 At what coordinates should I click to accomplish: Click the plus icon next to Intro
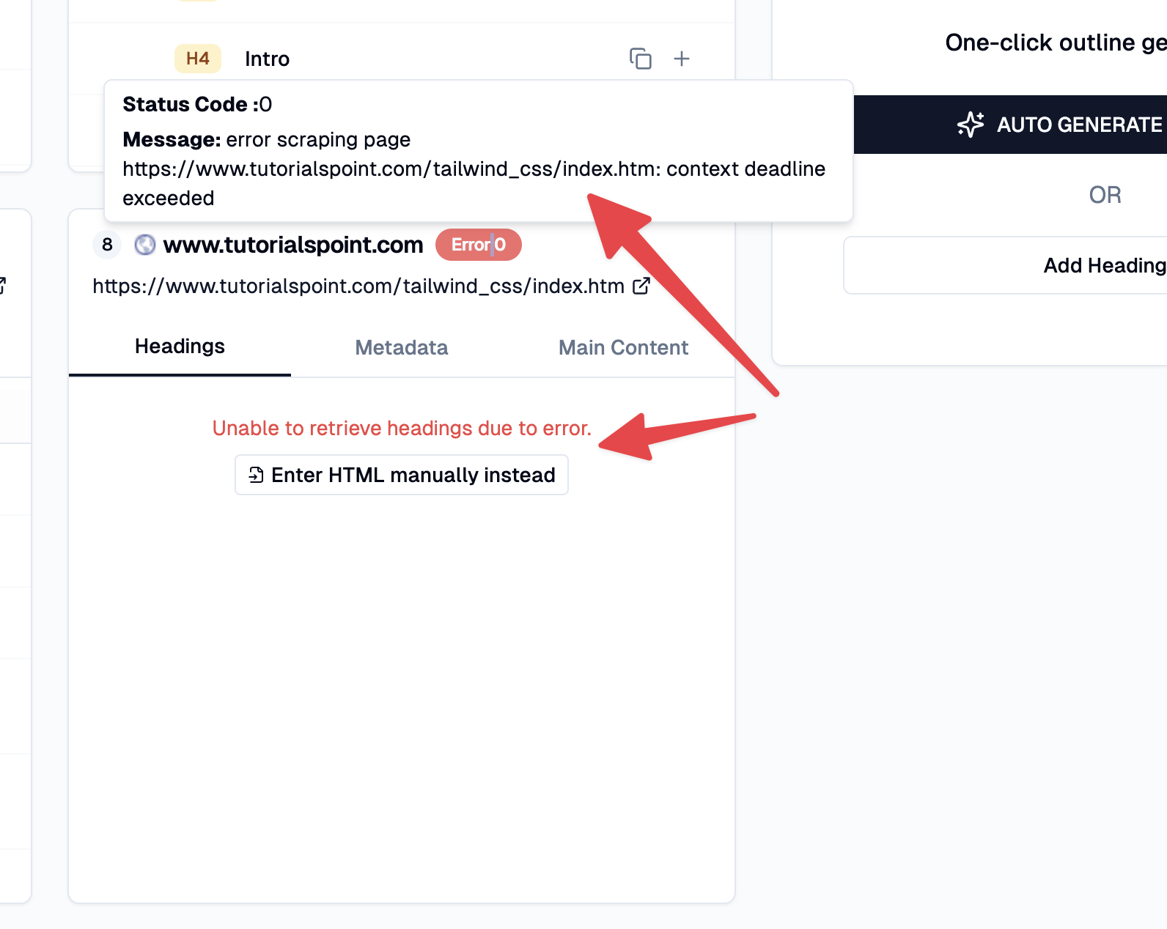coord(682,59)
